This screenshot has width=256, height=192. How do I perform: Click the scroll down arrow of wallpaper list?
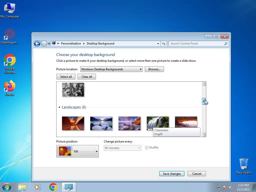(x=204, y=134)
